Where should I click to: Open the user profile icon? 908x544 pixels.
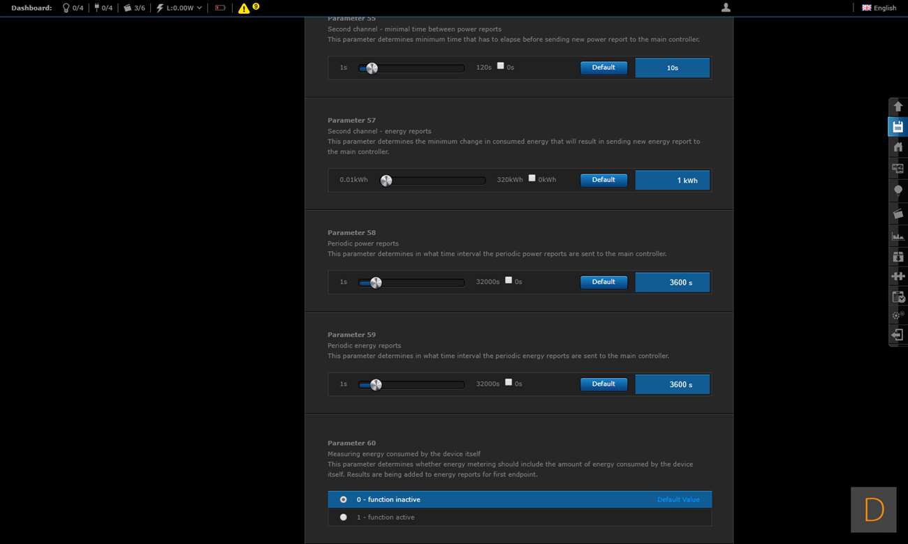(726, 8)
